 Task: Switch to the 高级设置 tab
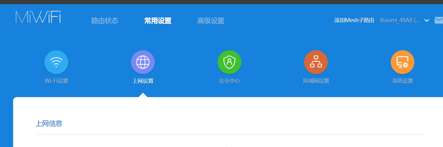(x=211, y=21)
